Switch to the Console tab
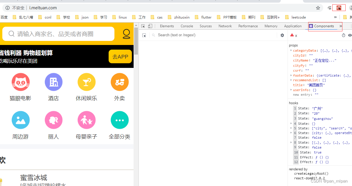 click(x=187, y=26)
